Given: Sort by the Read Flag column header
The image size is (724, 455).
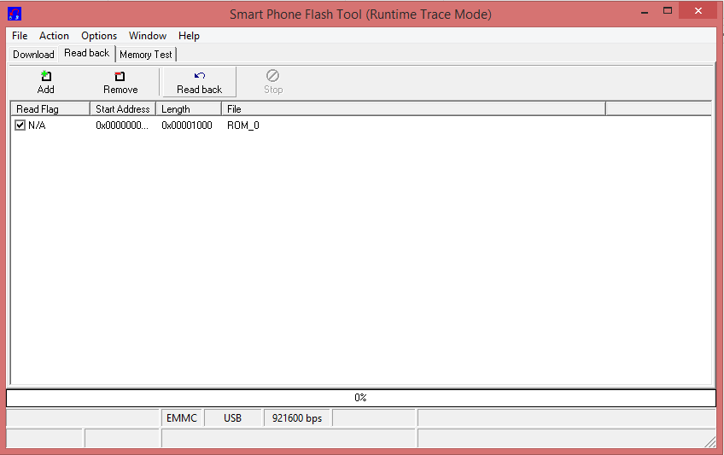Looking at the screenshot, I should [50, 109].
